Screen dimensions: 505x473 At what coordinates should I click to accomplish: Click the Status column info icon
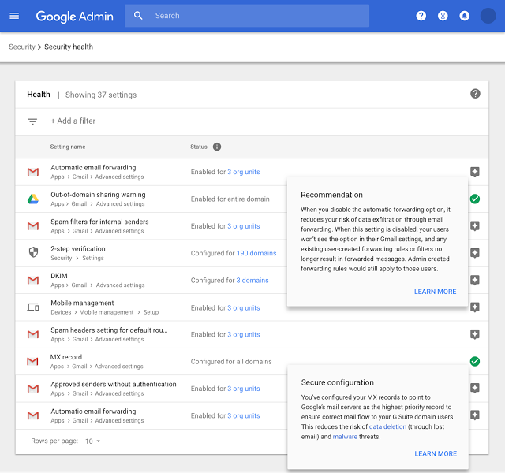217,147
